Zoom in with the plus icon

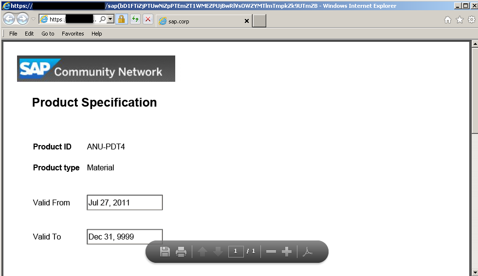point(287,252)
